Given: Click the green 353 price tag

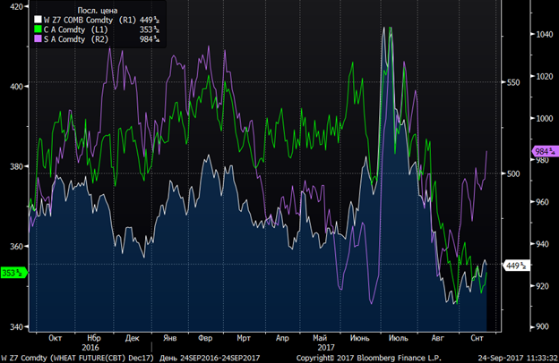Looking at the screenshot, I should click(13, 273).
